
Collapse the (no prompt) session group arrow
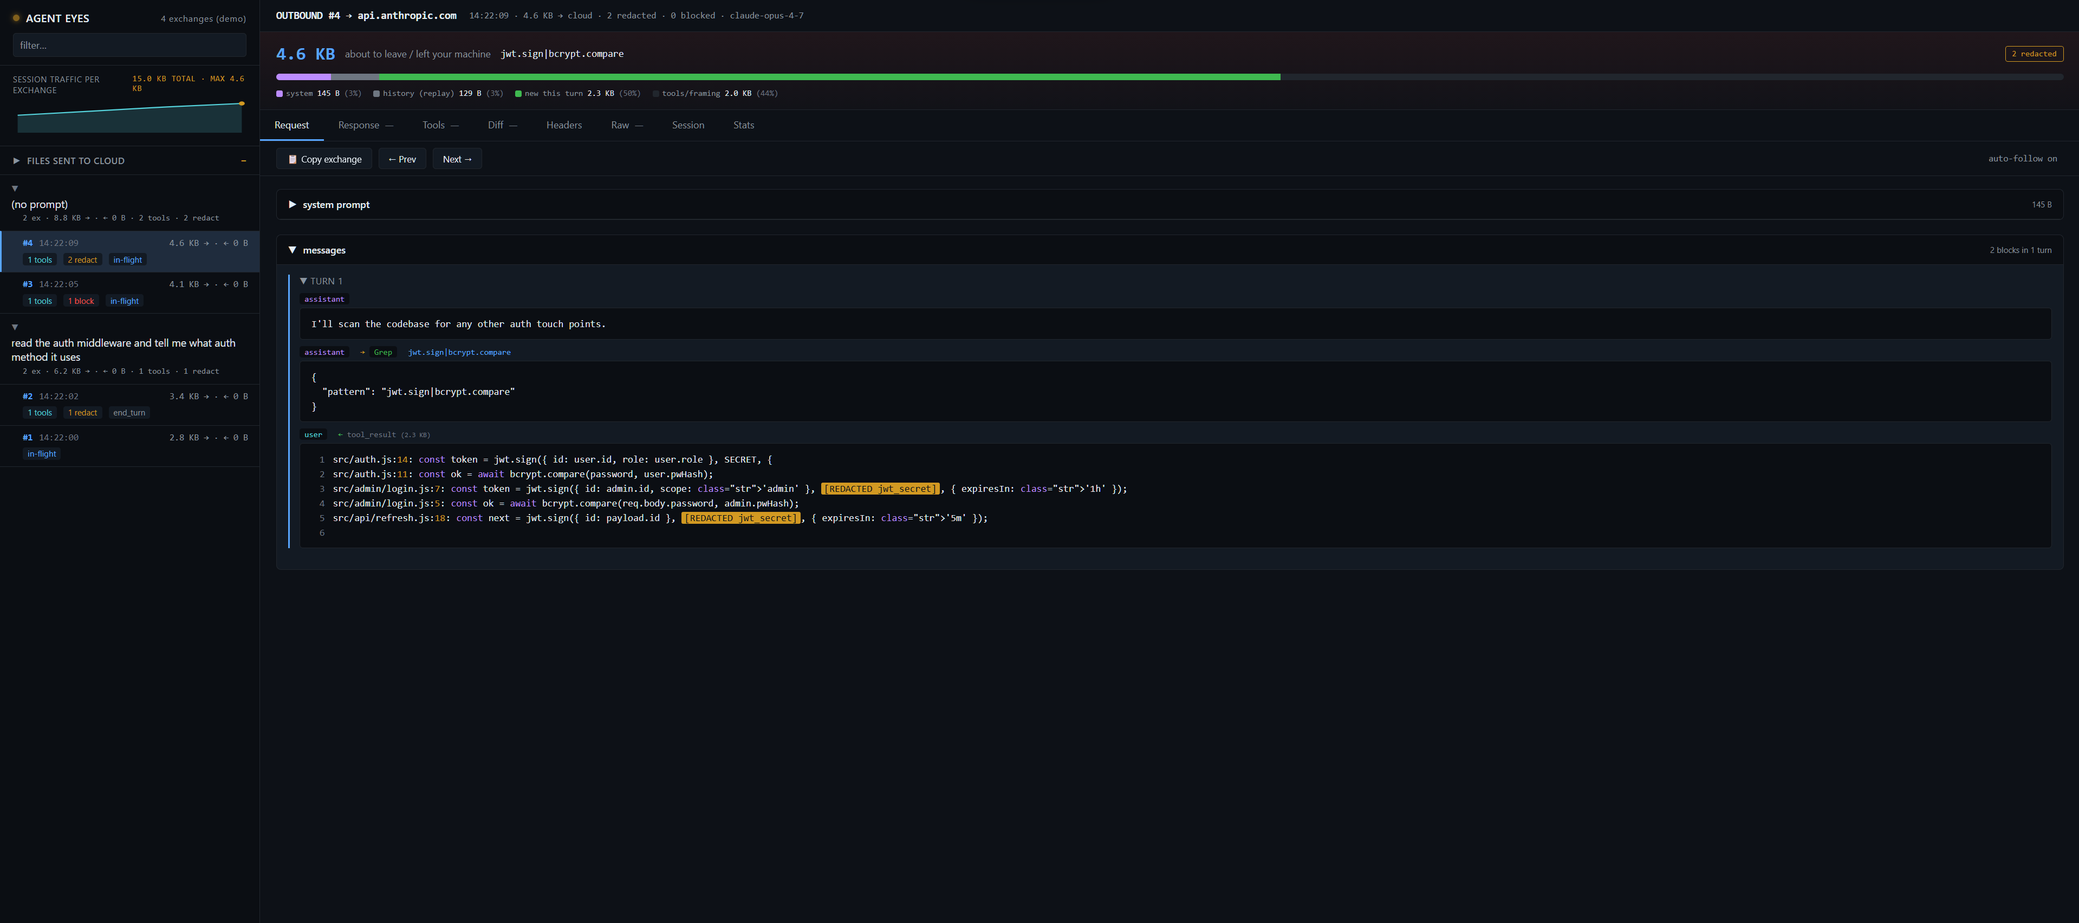click(15, 188)
